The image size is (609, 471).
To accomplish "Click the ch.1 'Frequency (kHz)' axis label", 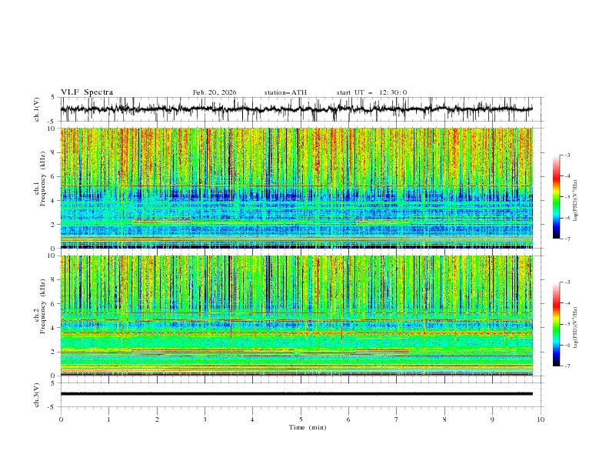I will (44, 177).
